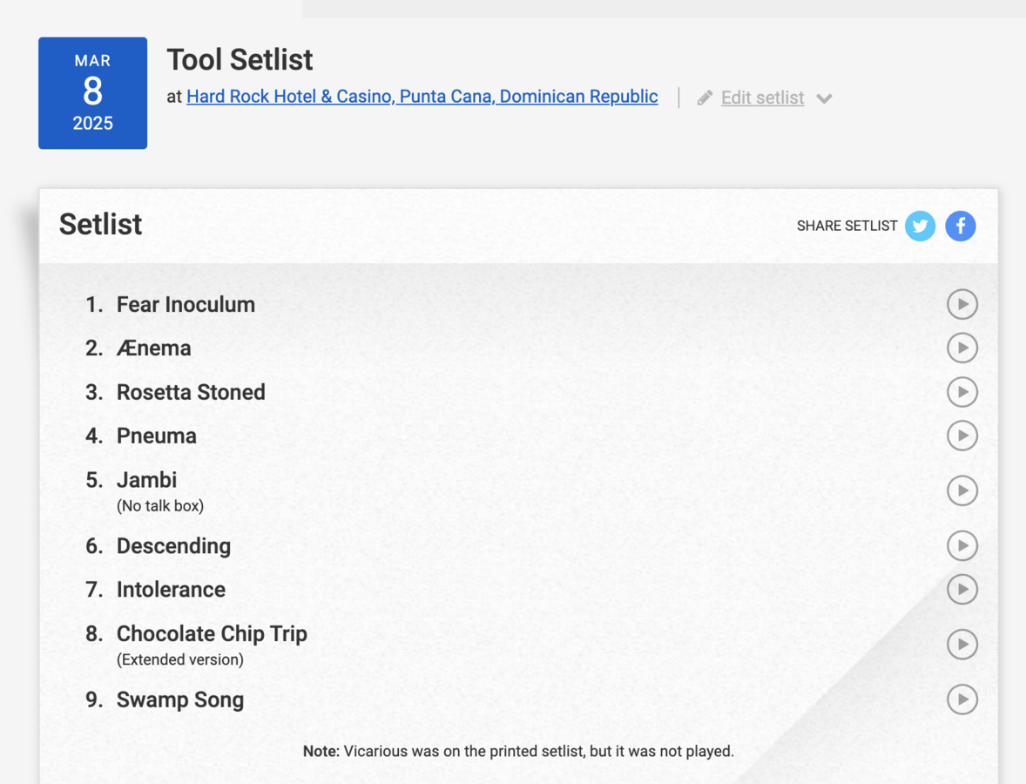1026x784 pixels.
Task: Expand the Edit setlist dropdown arrow
Action: coord(824,98)
